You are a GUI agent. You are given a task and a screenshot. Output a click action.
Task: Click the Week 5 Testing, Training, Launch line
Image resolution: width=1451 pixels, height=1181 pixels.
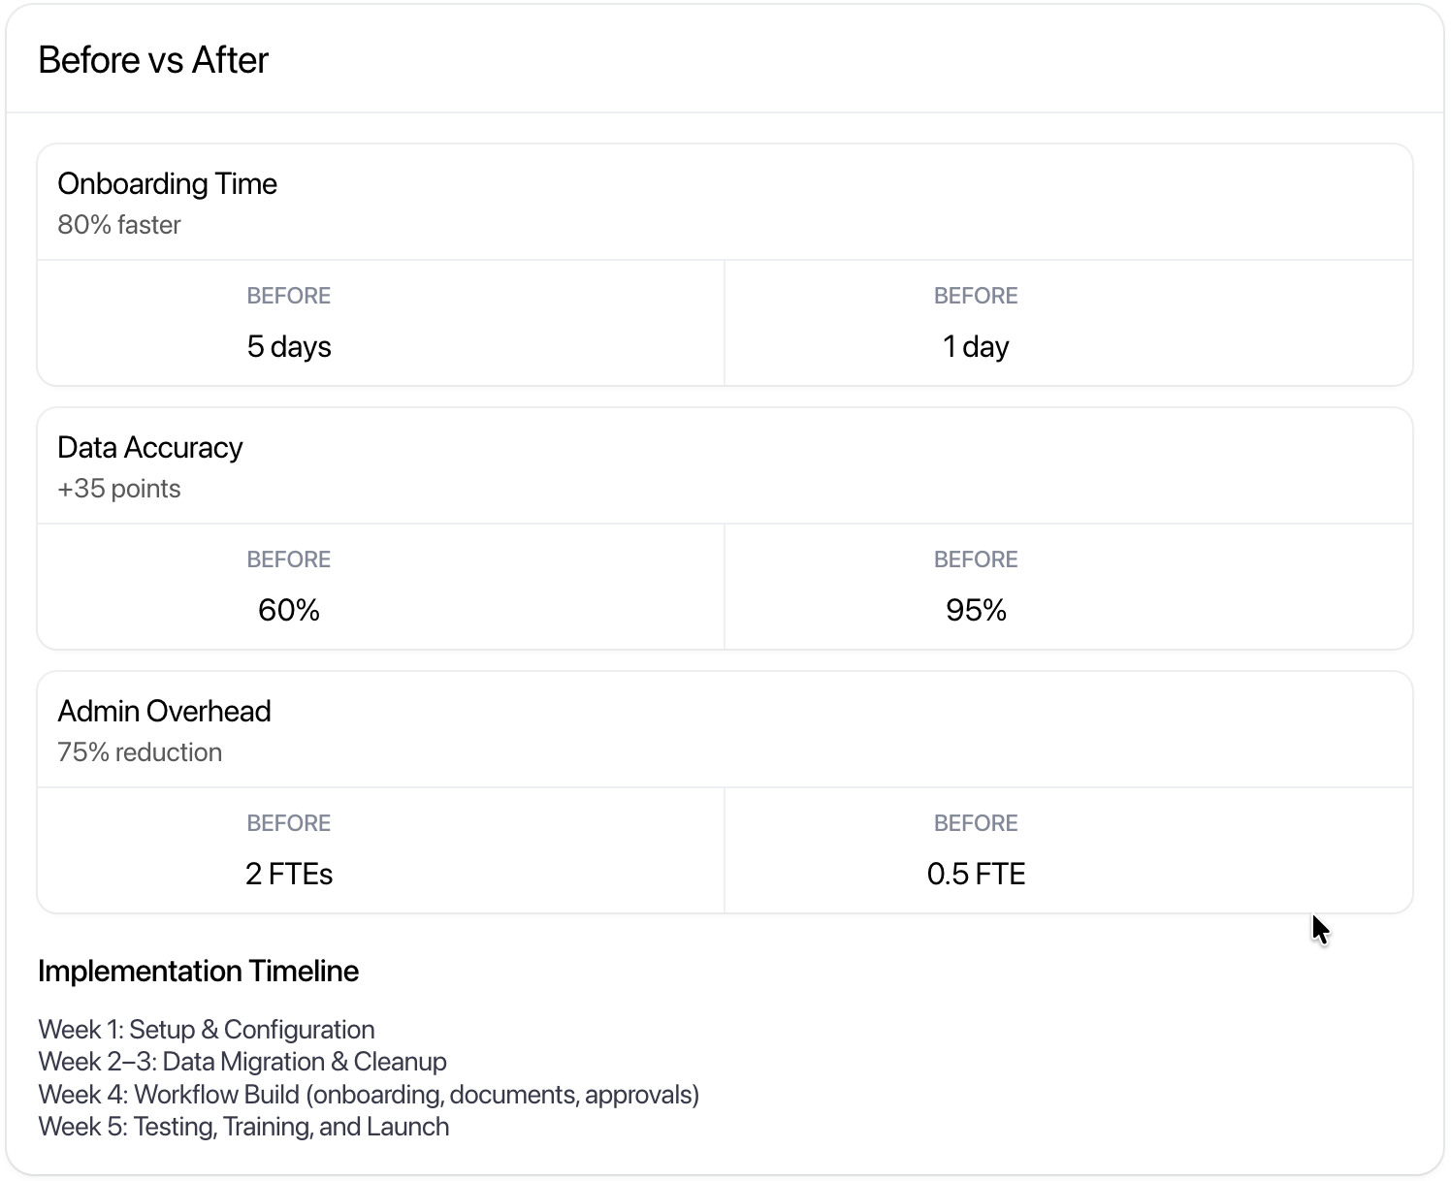click(243, 1127)
